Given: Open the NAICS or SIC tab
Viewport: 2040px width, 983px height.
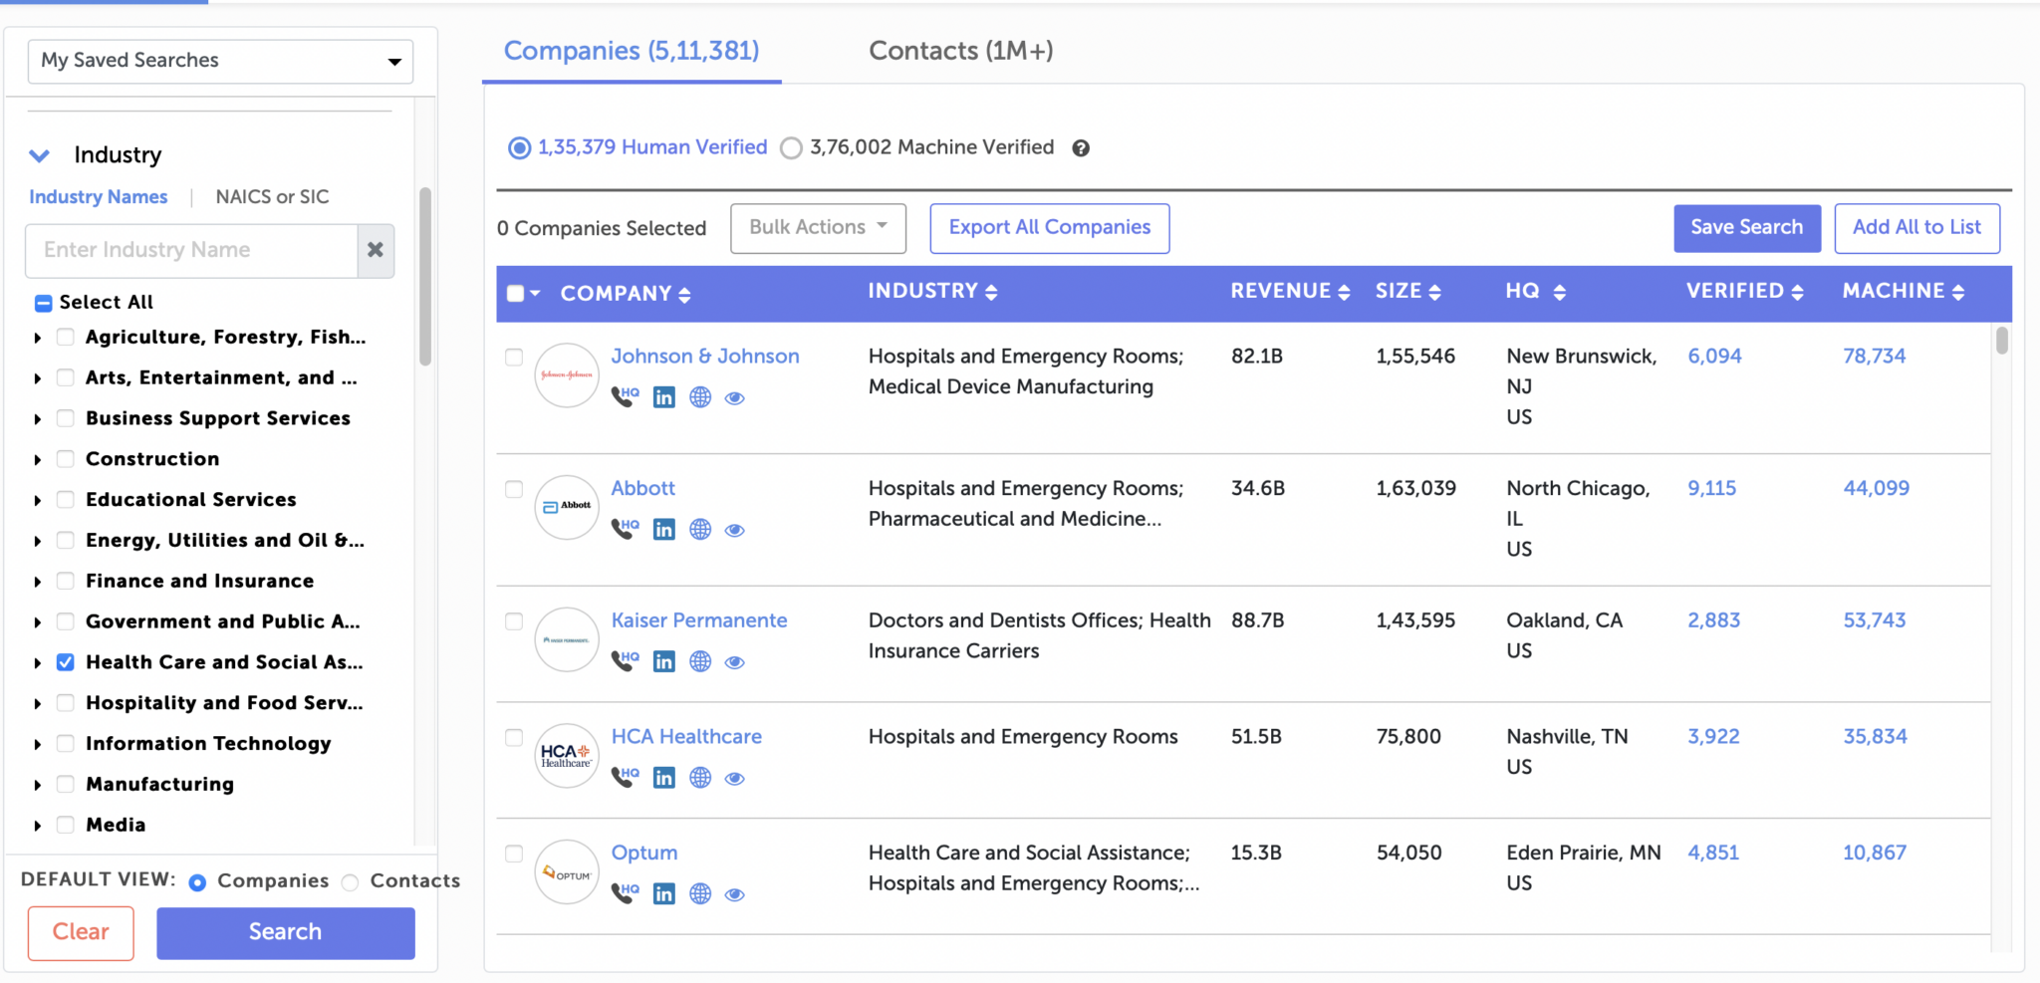Looking at the screenshot, I should coord(272,196).
